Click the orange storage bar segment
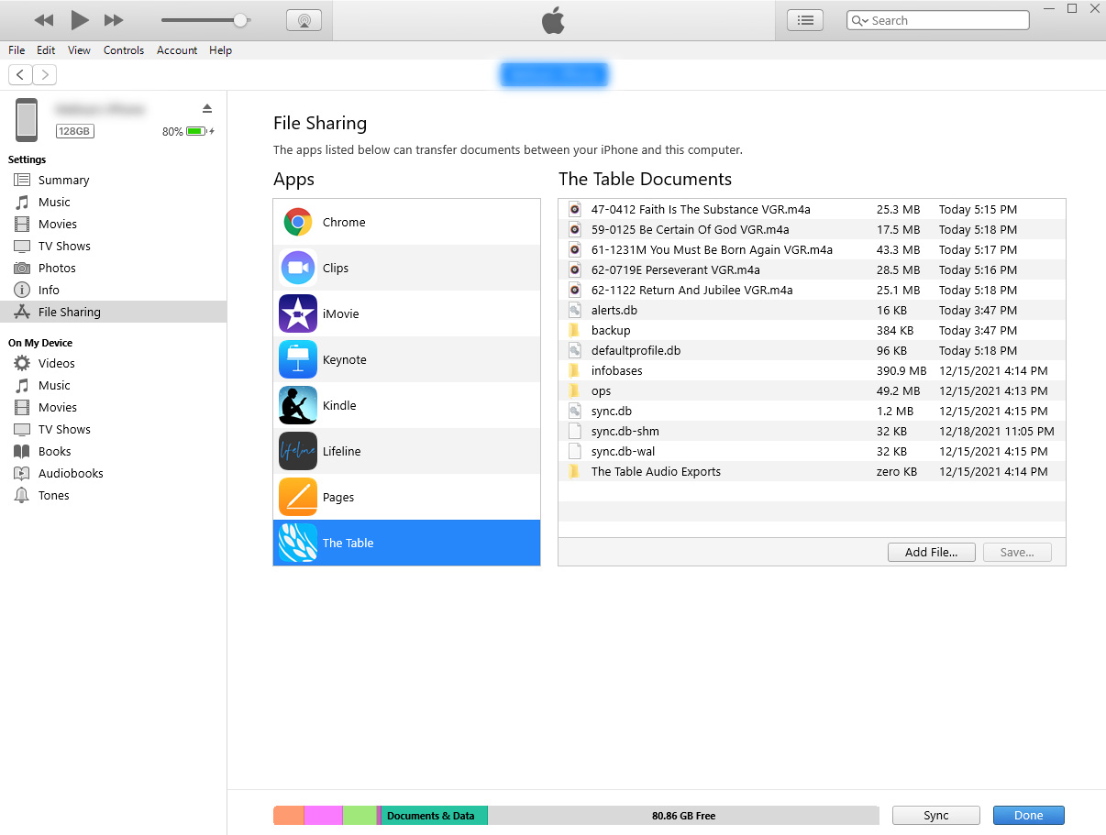The width and height of the screenshot is (1106, 835). 289,815
